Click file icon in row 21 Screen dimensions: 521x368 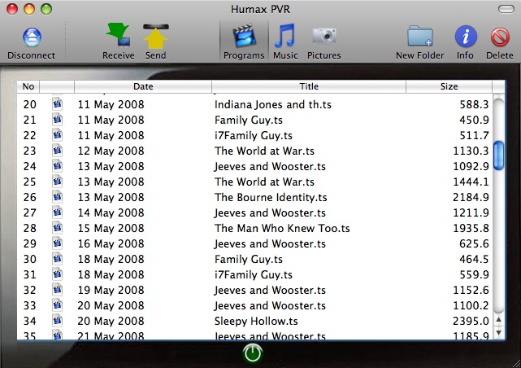[57, 120]
